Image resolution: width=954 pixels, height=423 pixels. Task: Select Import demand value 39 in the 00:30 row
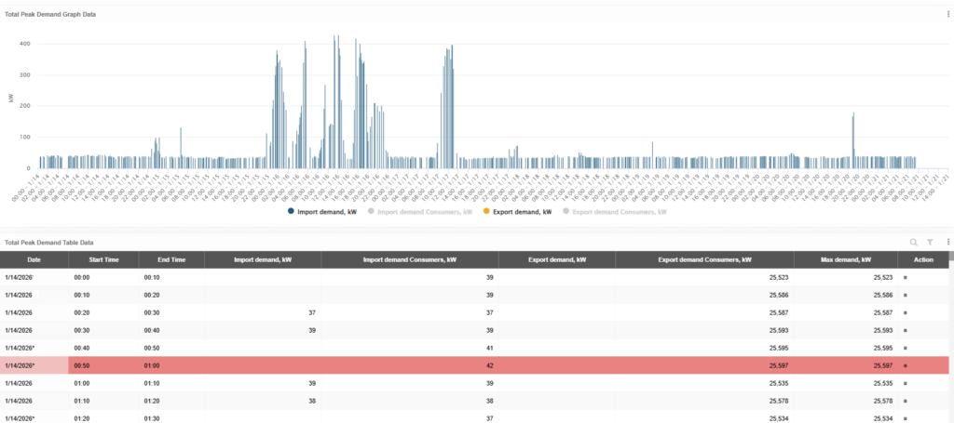pyautogui.click(x=312, y=331)
